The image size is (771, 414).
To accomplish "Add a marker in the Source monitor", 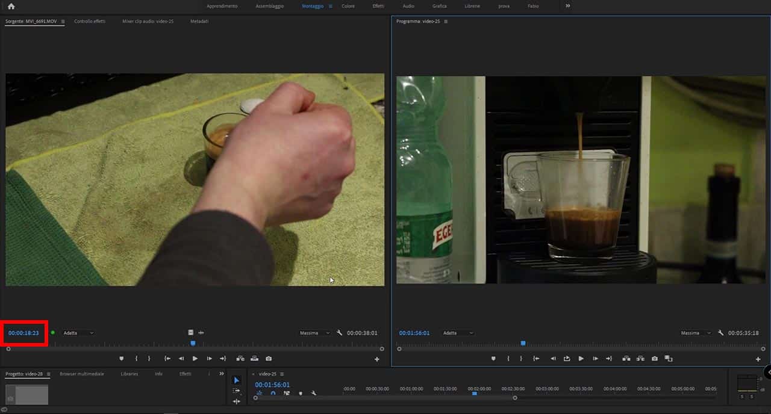I will click(x=121, y=359).
